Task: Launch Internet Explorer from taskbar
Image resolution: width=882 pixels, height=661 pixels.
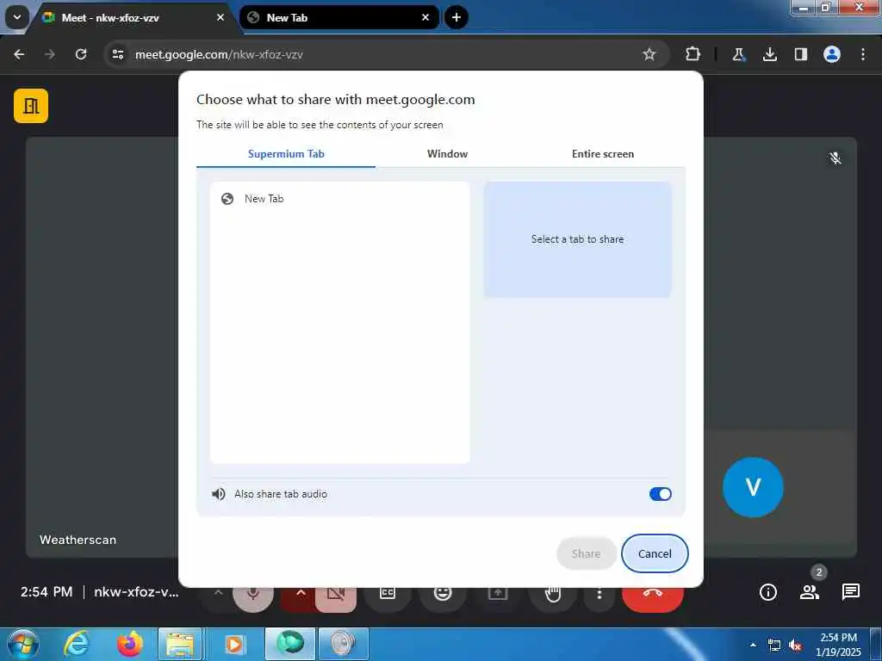Action: 77,644
